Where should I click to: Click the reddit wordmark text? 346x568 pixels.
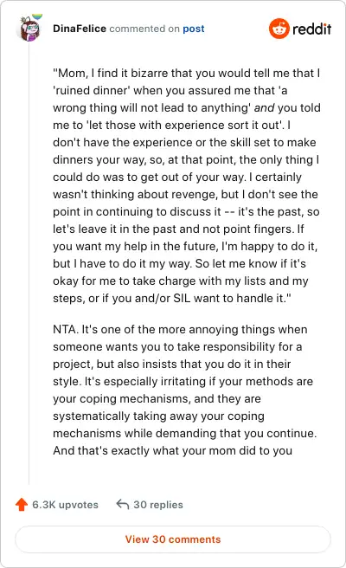click(x=311, y=29)
